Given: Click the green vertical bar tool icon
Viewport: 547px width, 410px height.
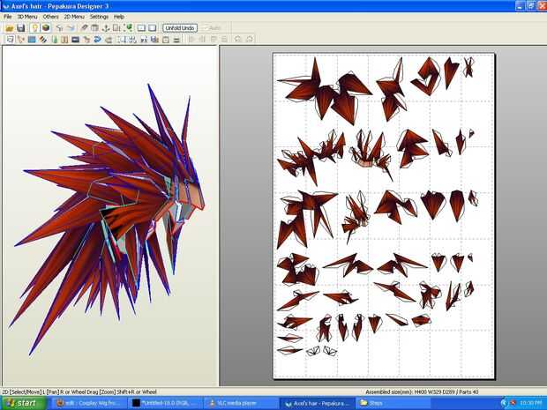Looking at the screenshot, I should [x=54, y=40].
